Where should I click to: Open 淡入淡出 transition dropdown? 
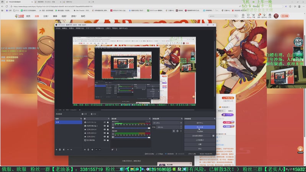(x=168, y=123)
